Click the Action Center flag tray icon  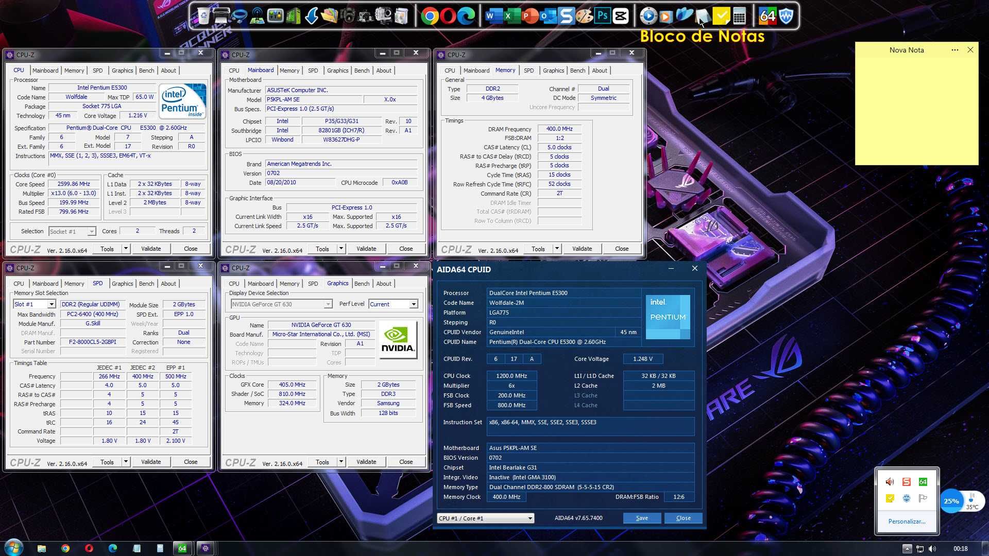coord(923,498)
